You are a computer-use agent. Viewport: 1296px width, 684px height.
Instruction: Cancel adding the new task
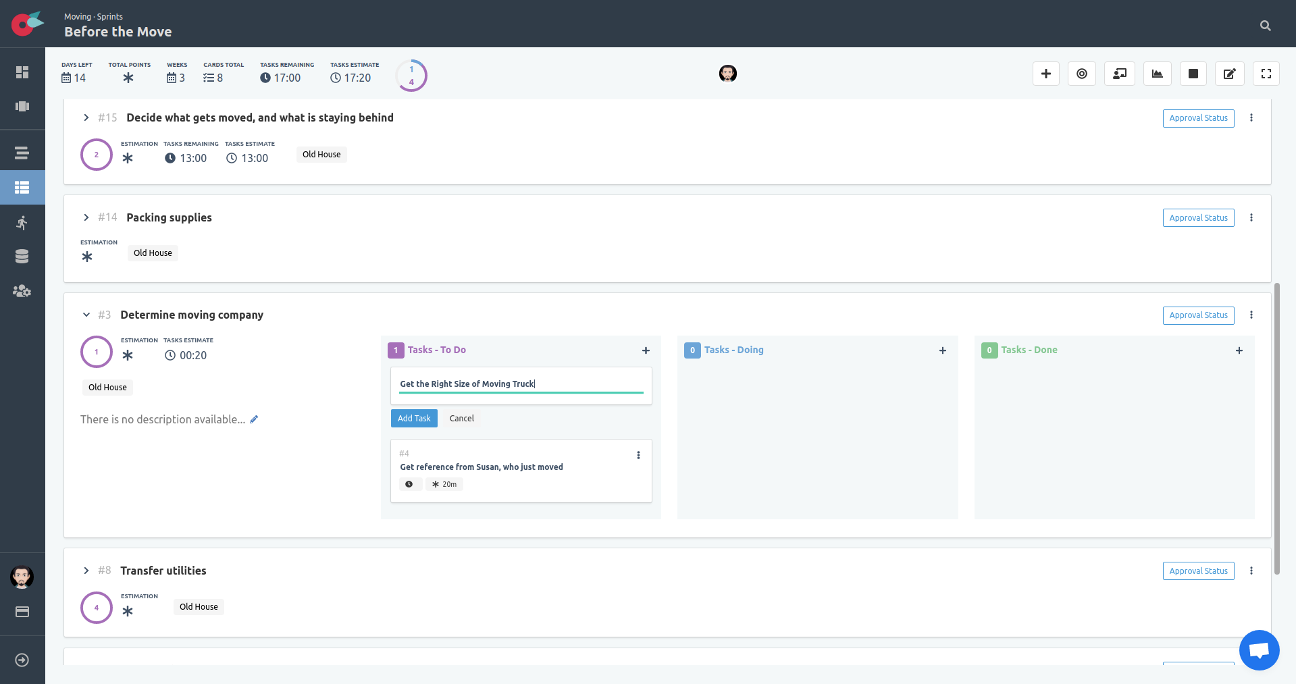point(462,419)
